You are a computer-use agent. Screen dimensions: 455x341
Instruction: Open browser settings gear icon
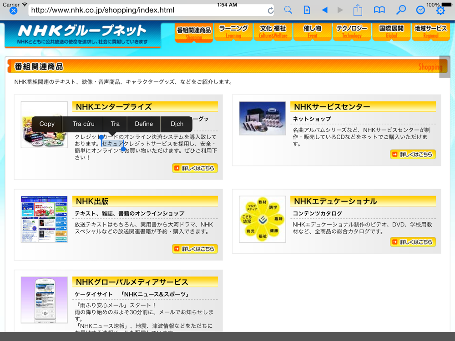pyautogui.click(x=440, y=10)
